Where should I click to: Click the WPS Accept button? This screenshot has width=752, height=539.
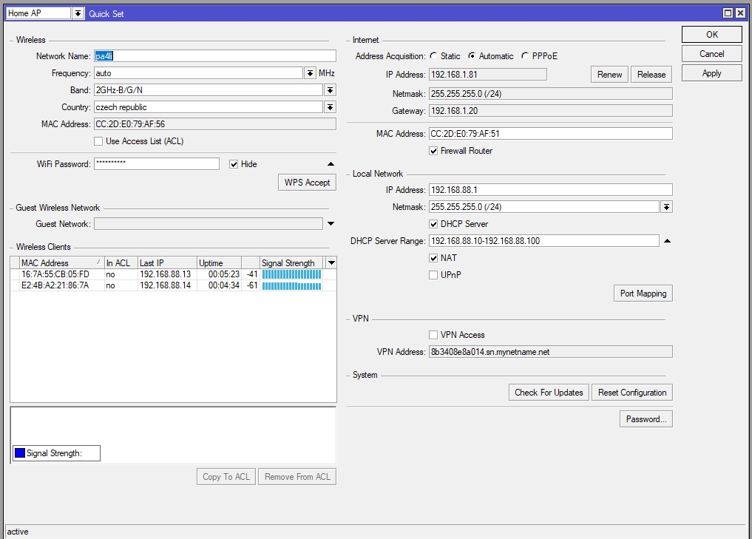(x=307, y=183)
